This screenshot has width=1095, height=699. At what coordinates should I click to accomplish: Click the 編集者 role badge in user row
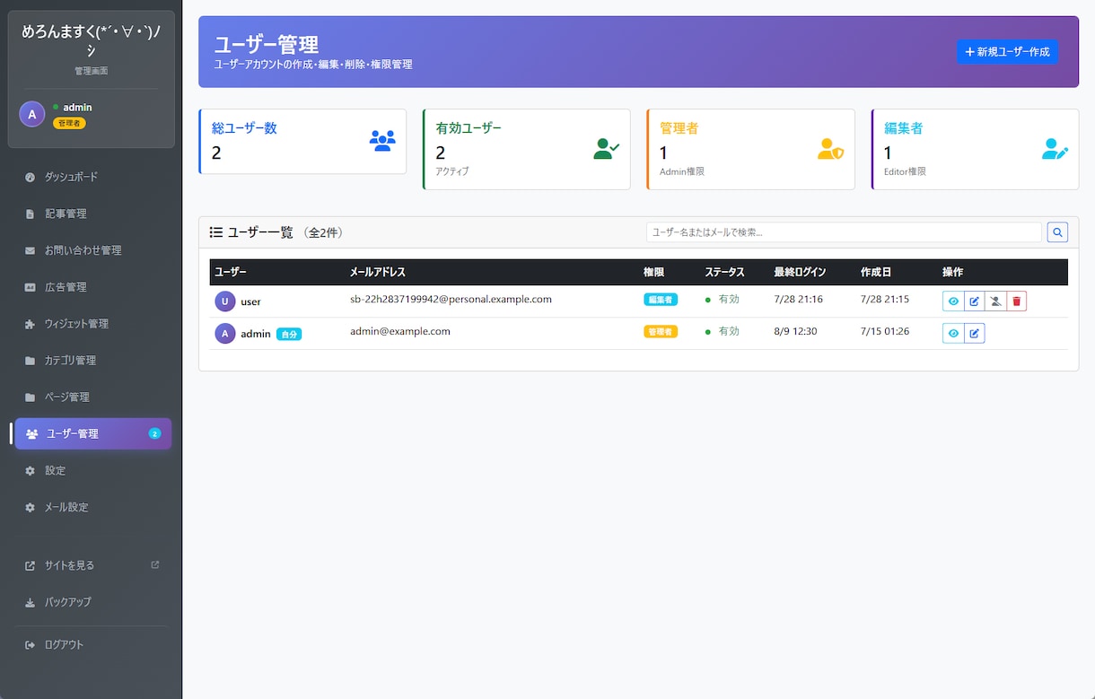[661, 300]
